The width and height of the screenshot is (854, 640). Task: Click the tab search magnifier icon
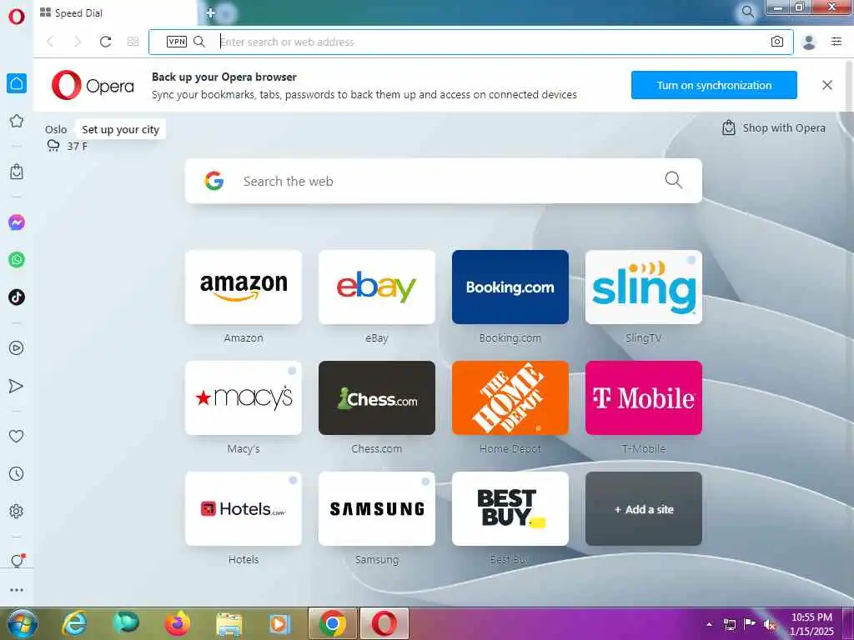coord(748,12)
